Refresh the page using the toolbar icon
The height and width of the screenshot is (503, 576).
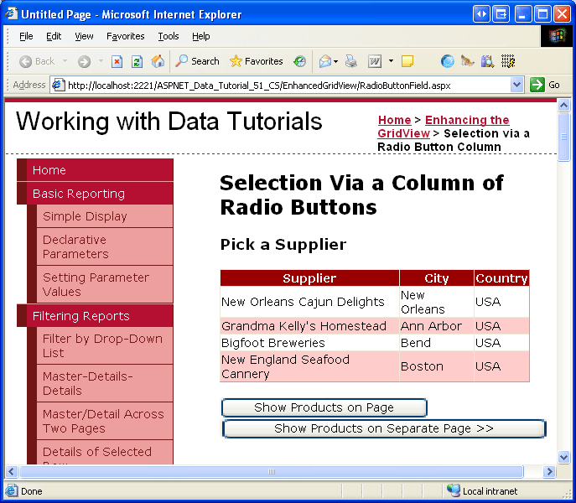[x=137, y=61]
